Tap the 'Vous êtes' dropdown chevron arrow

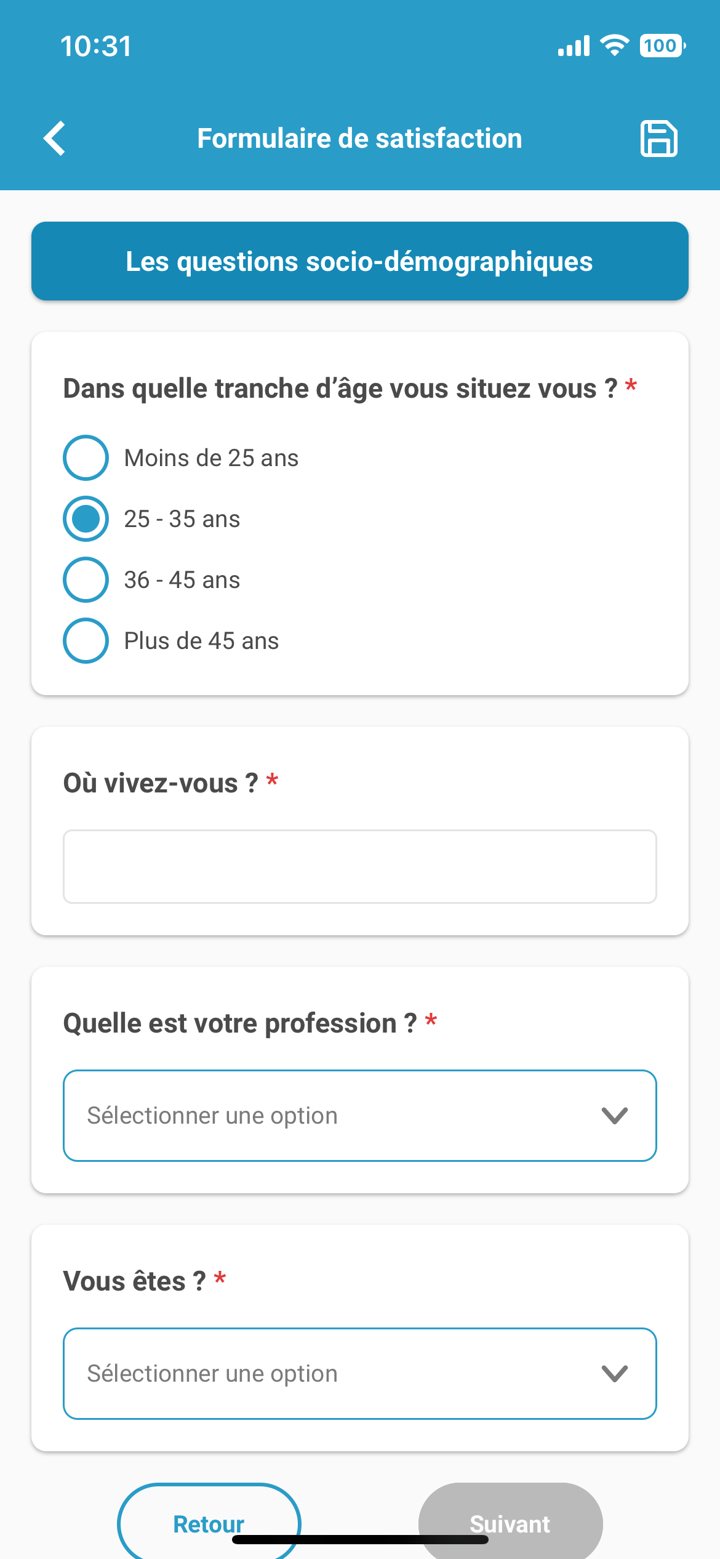point(614,1374)
